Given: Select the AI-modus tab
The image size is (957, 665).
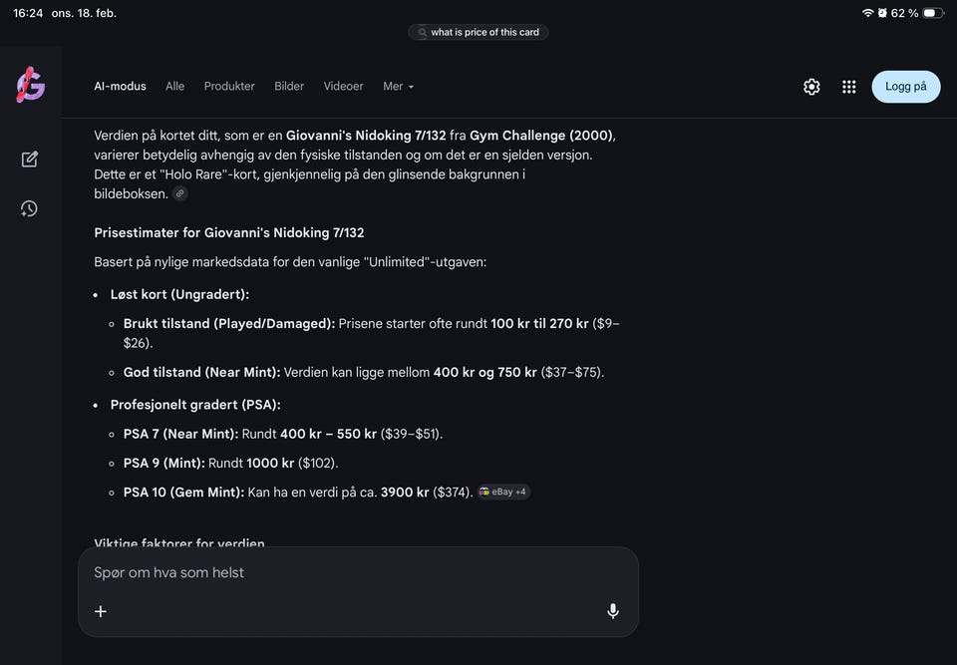Looking at the screenshot, I should 120,87.
